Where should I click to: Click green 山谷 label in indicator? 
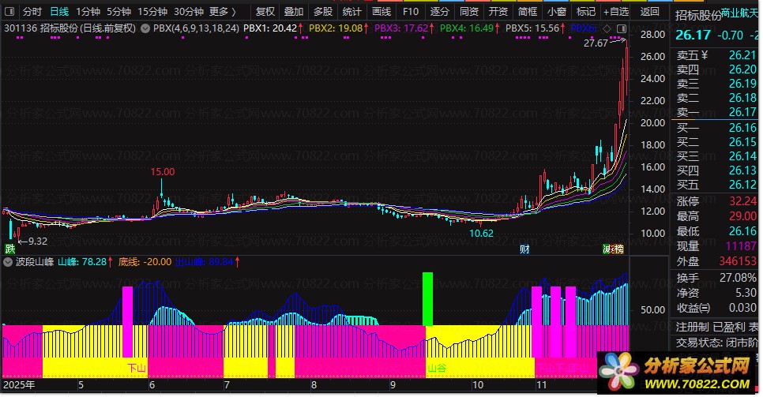click(x=437, y=368)
